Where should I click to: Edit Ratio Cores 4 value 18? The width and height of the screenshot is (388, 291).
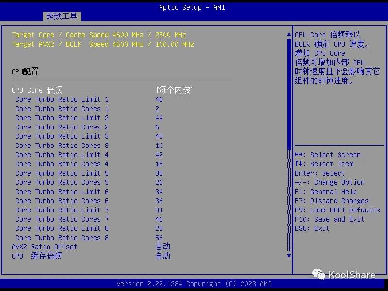(x=159, y=164)
